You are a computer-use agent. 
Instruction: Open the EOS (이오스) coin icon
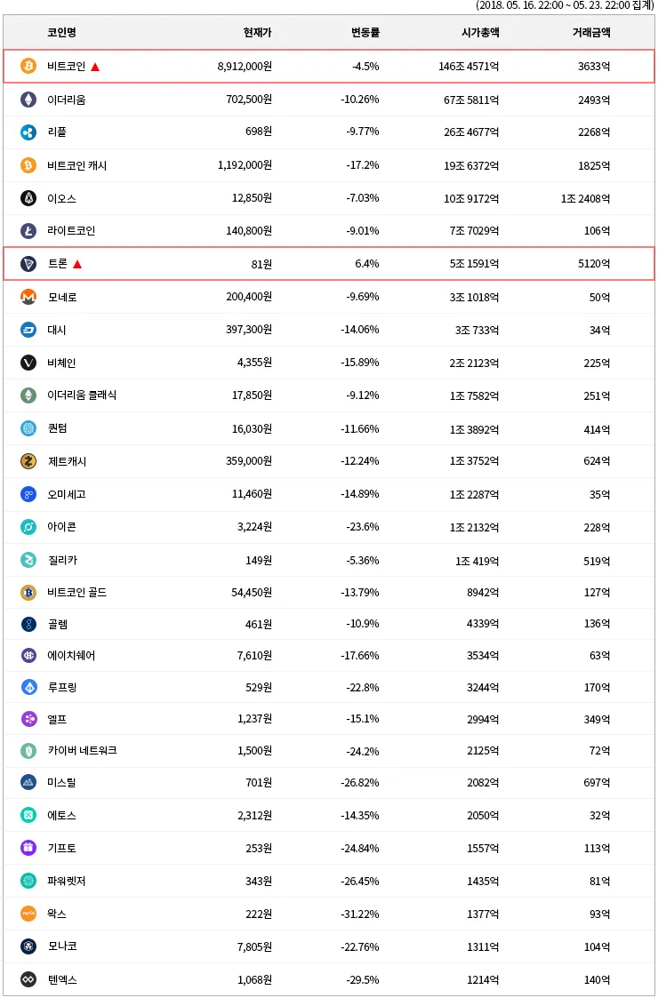pos(28,198)
